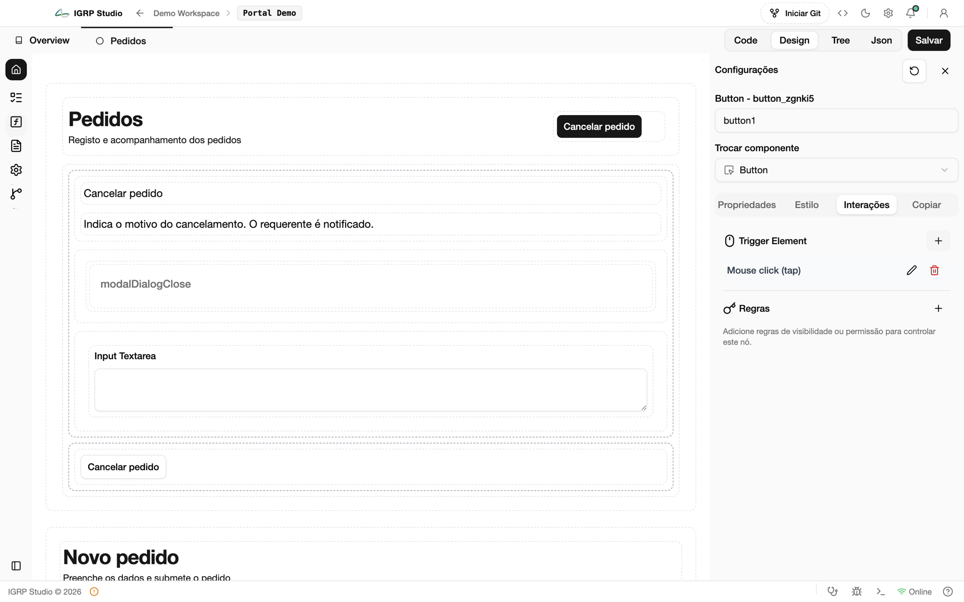Click the Input Textarea field
Viewport: 964px width, 602px height.
click(x=371, y=390)
